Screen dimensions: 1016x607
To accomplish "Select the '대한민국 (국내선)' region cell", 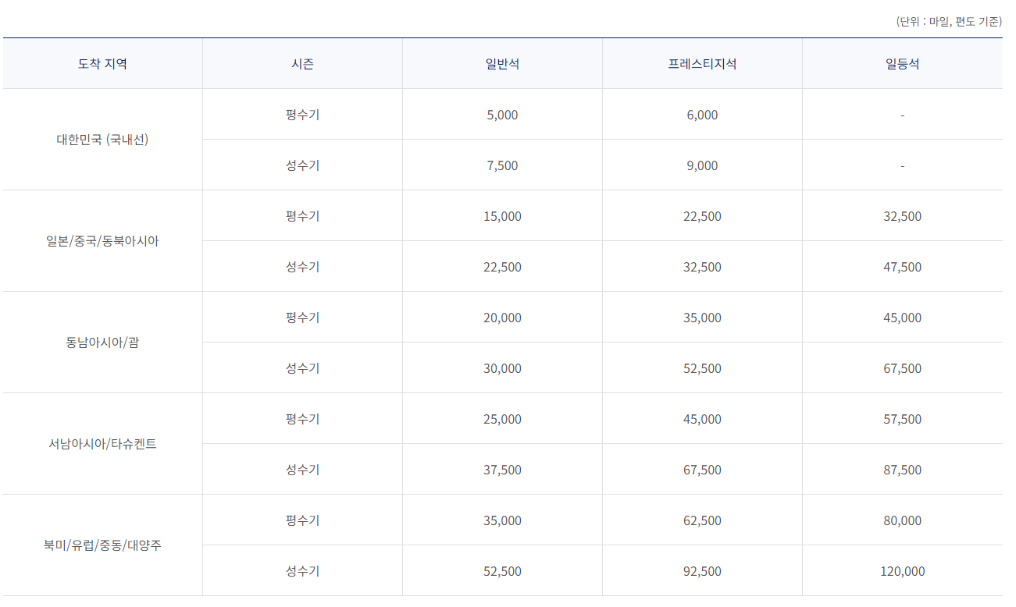I will click(102, 140).
